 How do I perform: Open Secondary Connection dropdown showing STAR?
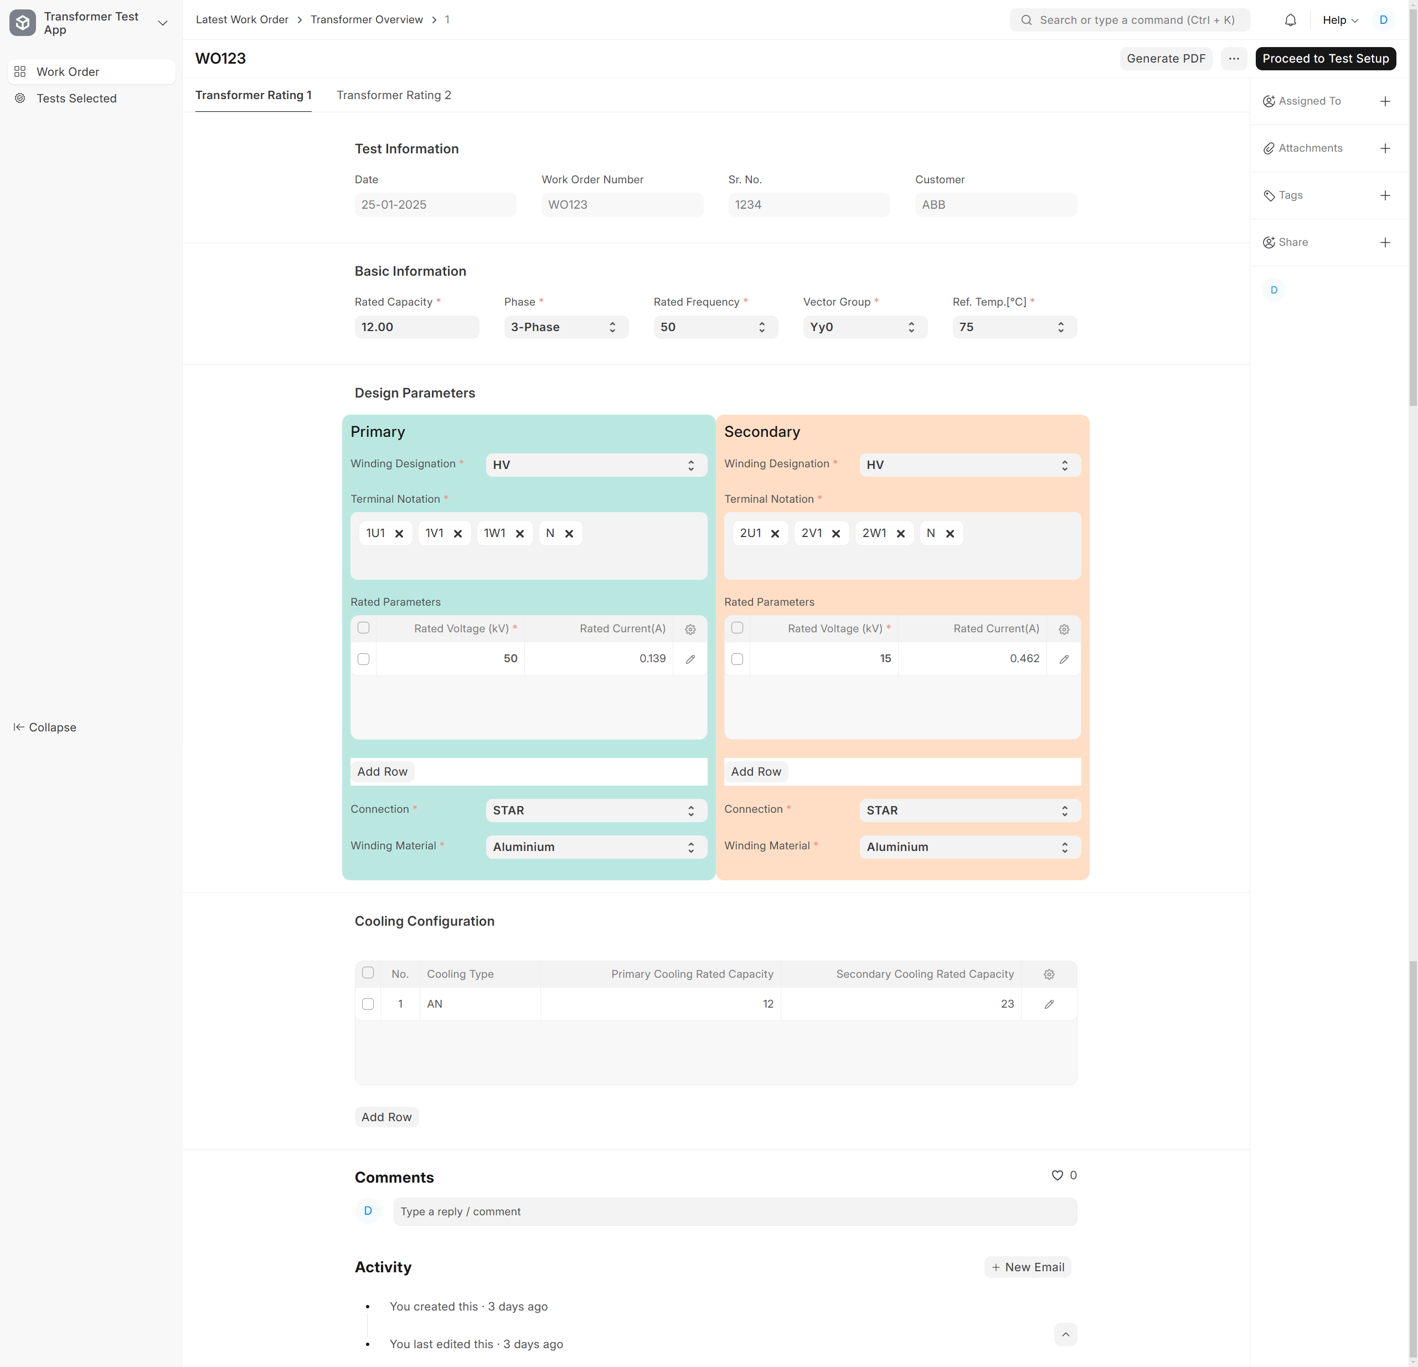(970, 811)
